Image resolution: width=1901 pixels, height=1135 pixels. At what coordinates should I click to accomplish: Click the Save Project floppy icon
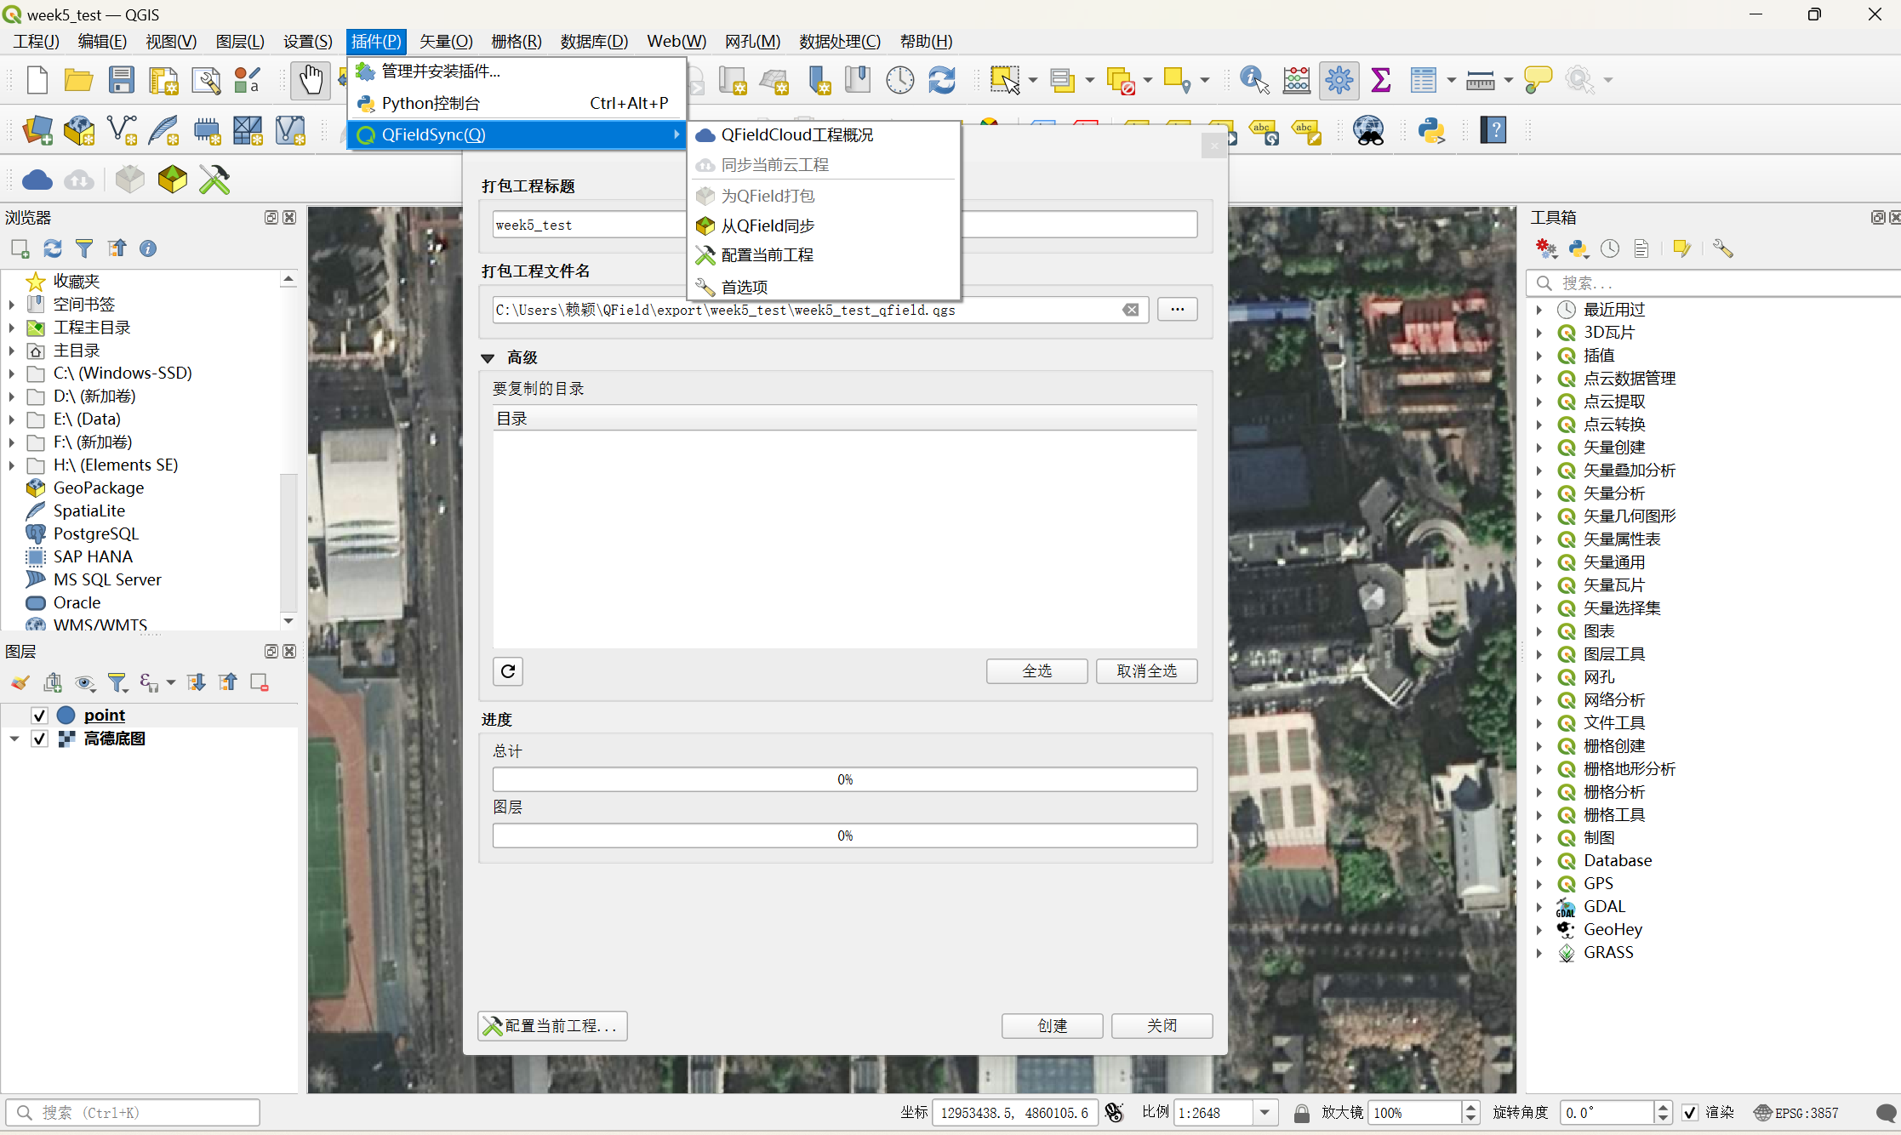pos(122,81)
